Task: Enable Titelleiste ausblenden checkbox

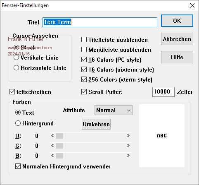Action: 84,40
